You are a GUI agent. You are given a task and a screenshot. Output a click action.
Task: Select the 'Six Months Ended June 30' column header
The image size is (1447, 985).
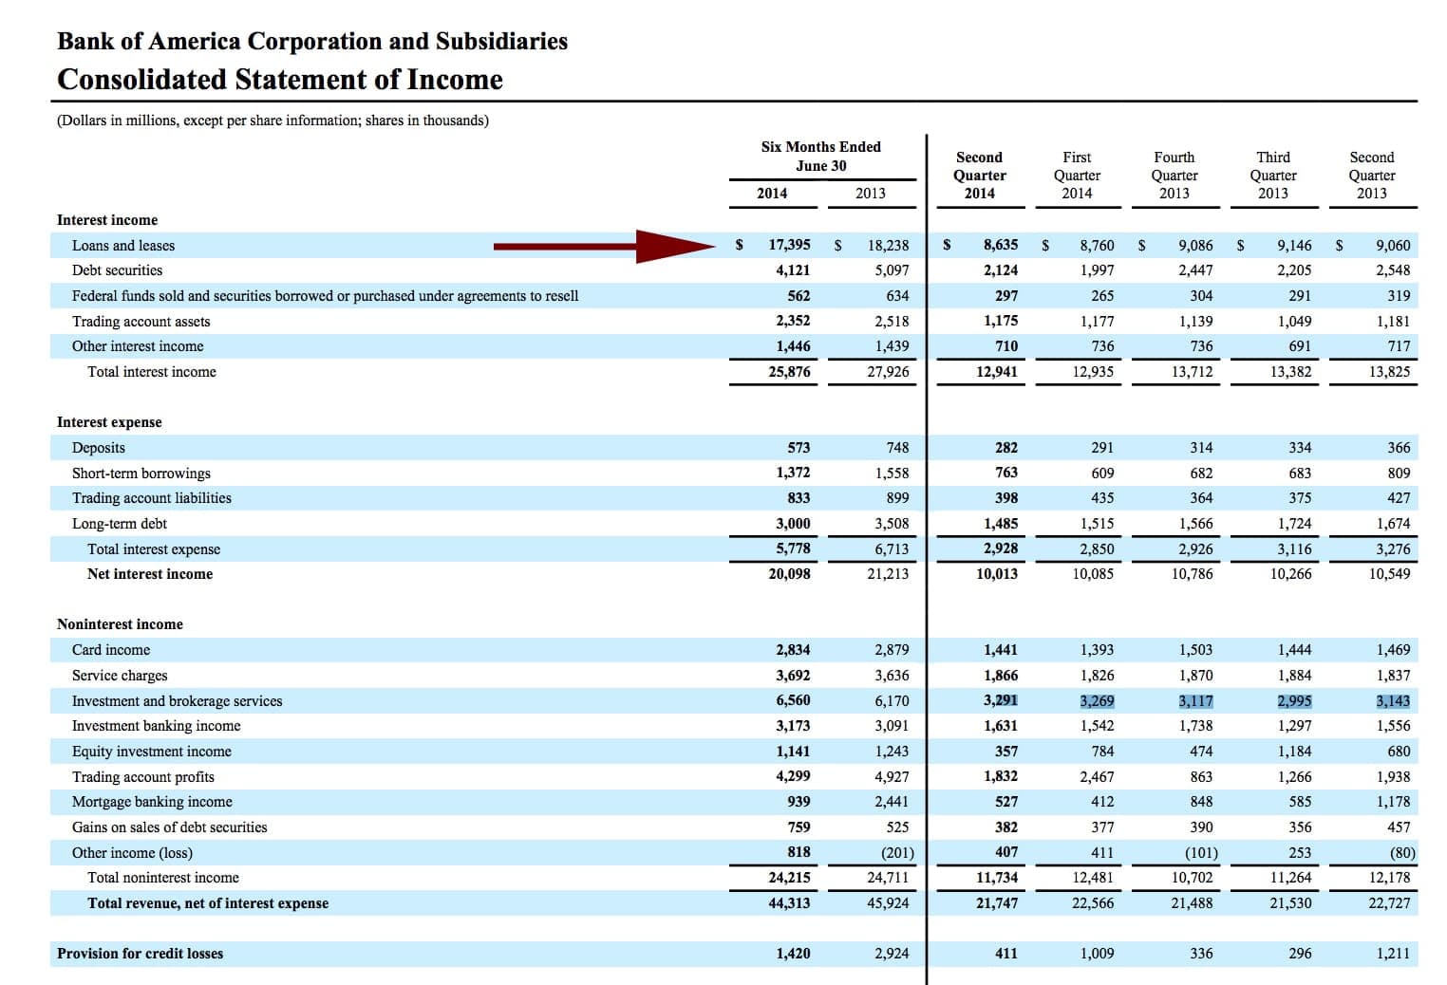point(821,156)
